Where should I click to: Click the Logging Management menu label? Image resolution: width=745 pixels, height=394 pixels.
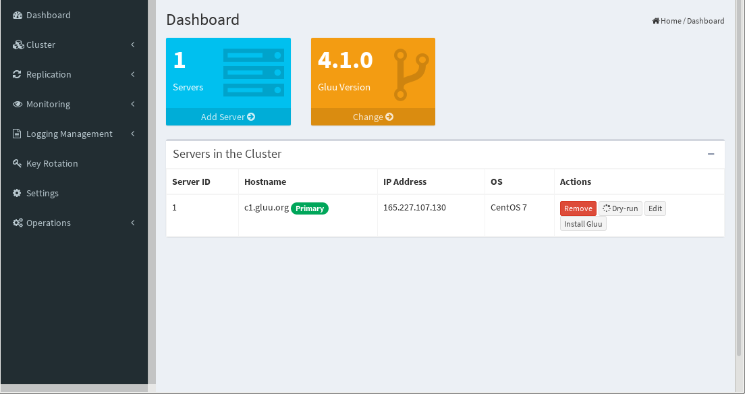pyautogui.click(x=70, y=134)
